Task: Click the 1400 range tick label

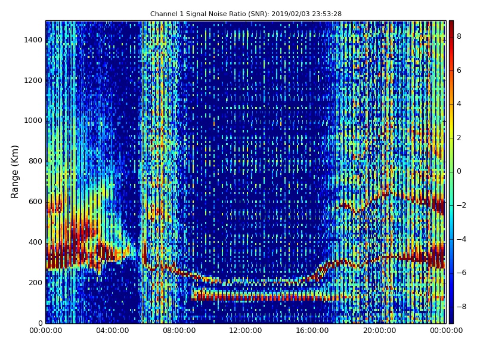Action: coord(33,40)
